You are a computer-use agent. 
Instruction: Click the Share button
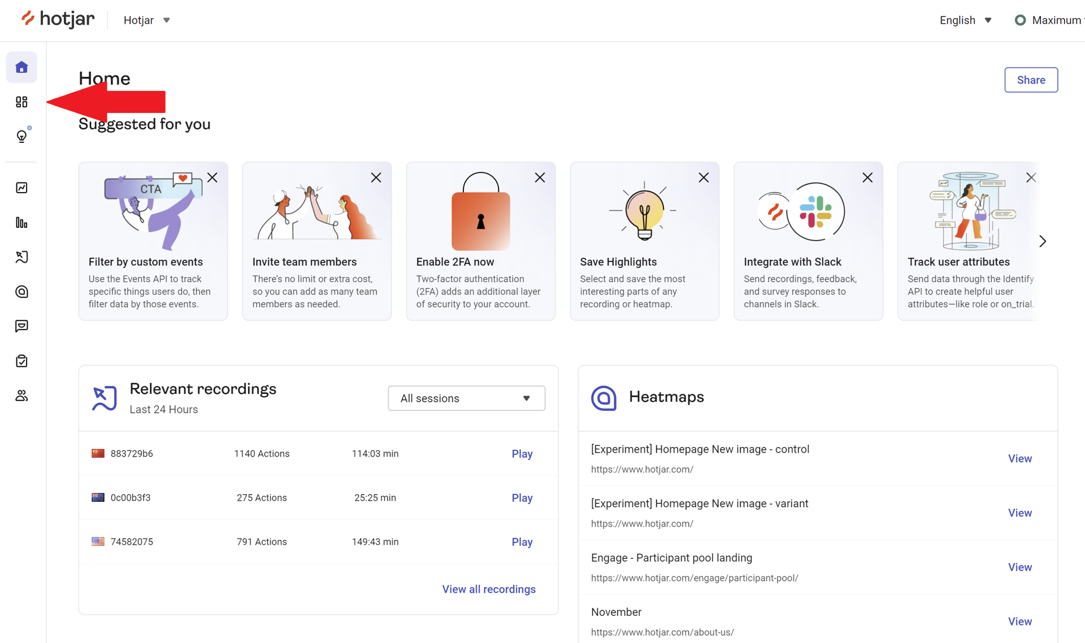(x=1031, y=80)
